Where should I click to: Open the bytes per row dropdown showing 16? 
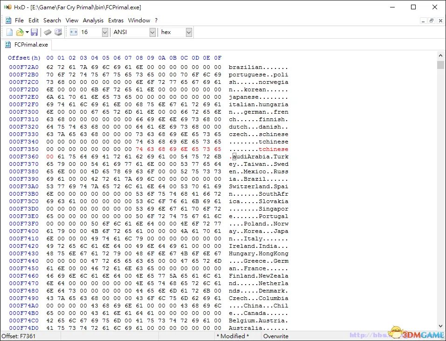tap(104, 32)
